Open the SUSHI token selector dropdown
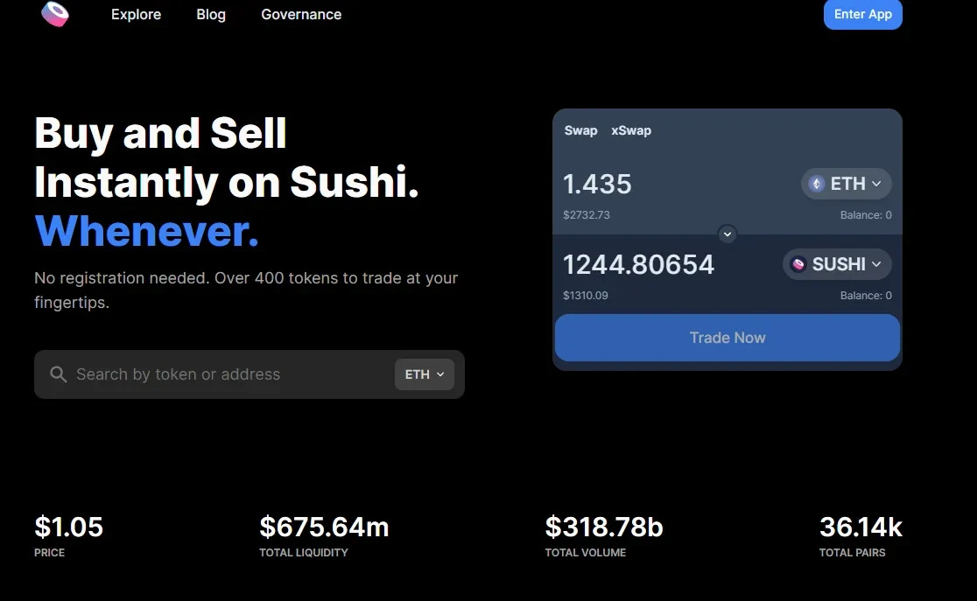Viewport: 977px width, 601px height. coord(837,264)
